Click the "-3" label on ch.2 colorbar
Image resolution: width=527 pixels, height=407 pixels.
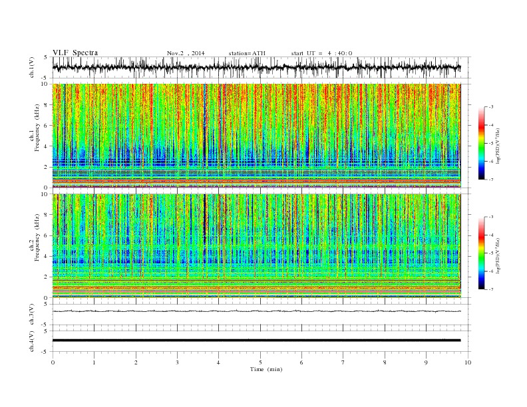pyautogui.click(x=491, y=217)
